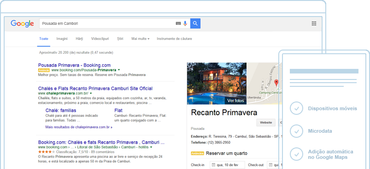370x169 pixels.
Task: Open Pousada Primavera - Booking.com ad link
Action: [x=74, y=65]
